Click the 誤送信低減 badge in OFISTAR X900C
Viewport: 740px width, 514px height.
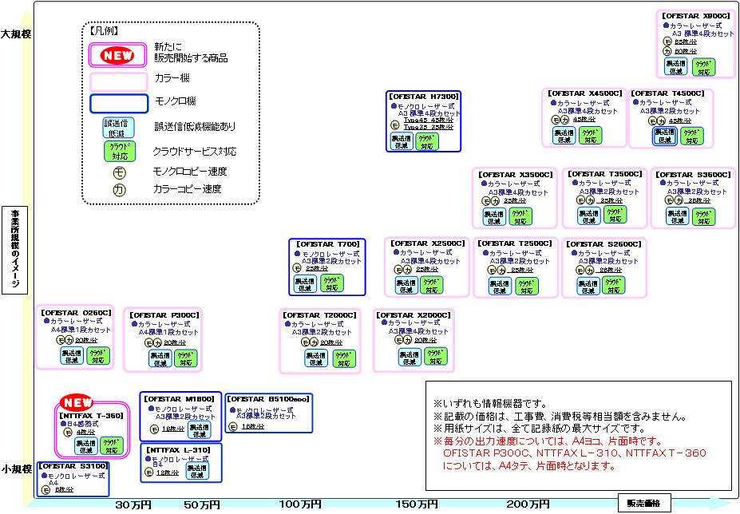[676, 66]
